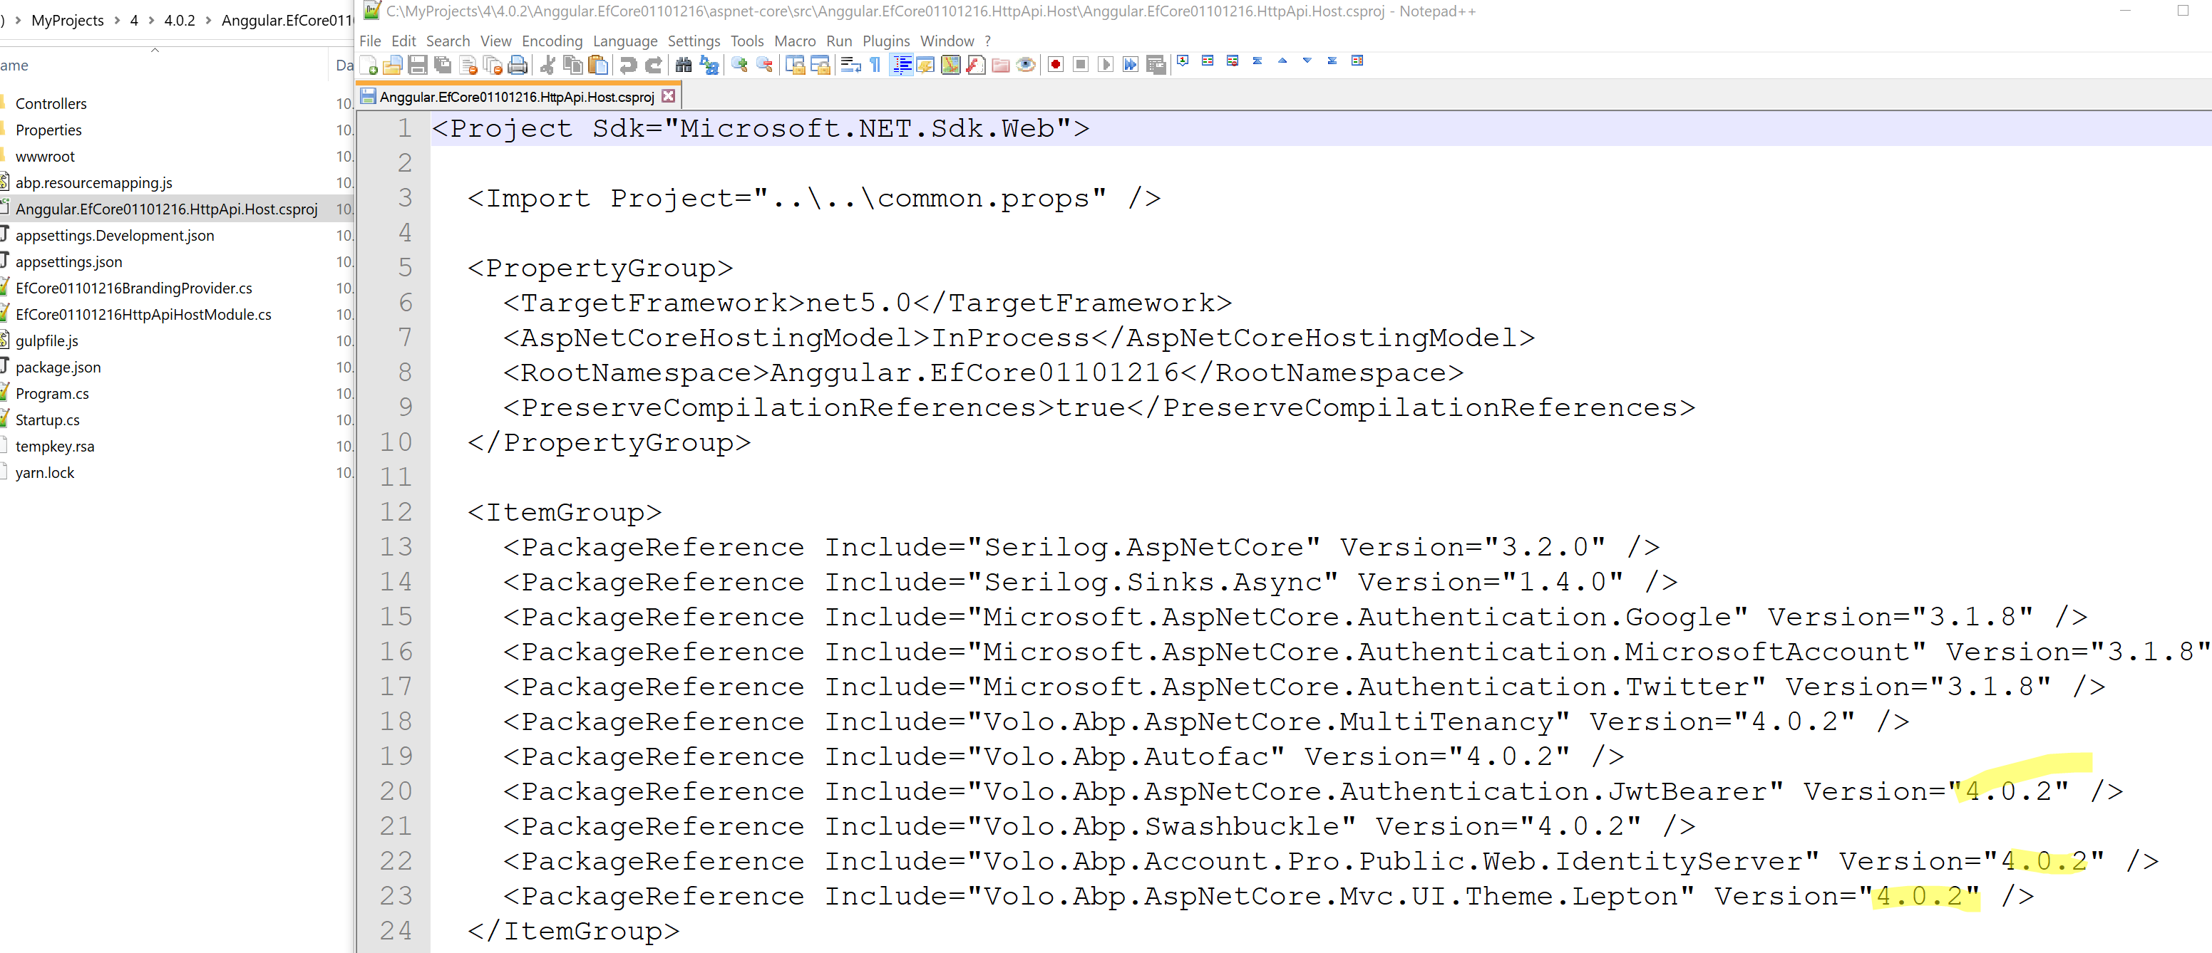Close the HttpApi.Host.csproj tab
Viewport: 2212px width, 953px height.
(x=668, y=96)
